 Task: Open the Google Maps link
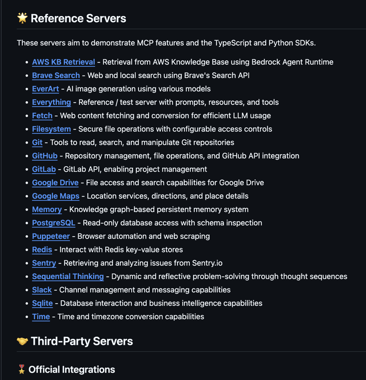pyautogui.click(x=55, y=196)
